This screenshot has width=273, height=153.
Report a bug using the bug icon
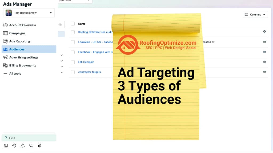[x=40, y=146]
